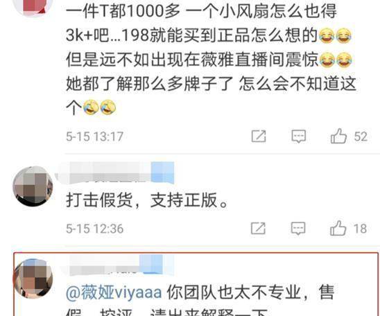Open the avatar of the commenter mentioning 薇娅viyaaa
This screenshot has height=316, width=380.
(33, 279)
